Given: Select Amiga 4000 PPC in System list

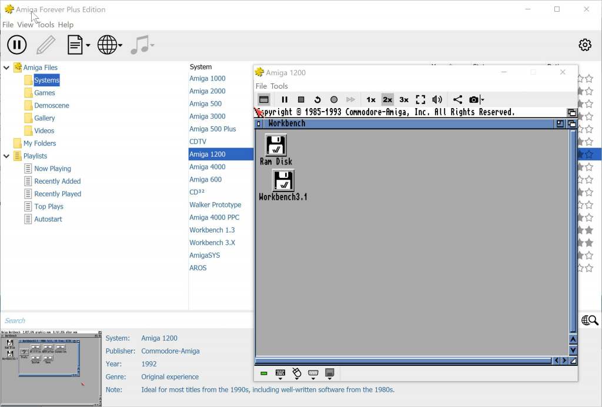Looking at the screenshot, I should 214,217.
